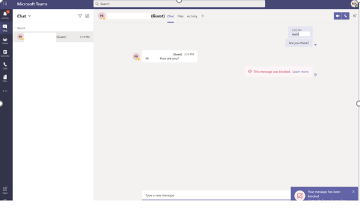This screenshot has height=218, width=360.
Task: Start a video call with guest
Action: click(x=337, y=16)
